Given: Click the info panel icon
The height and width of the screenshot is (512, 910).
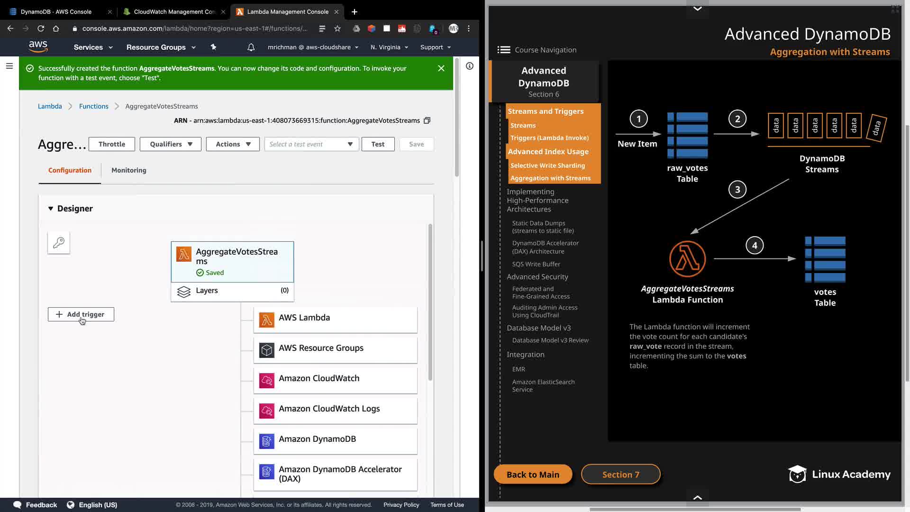Looking at the screenshot, I should (x=469, y=66).
